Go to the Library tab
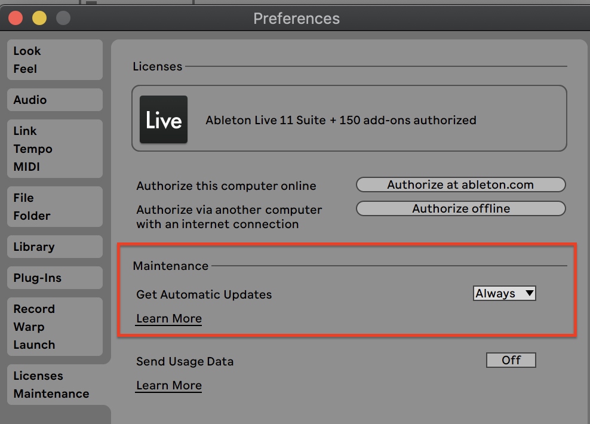The image size is (590, 424). tap(55, 247)
